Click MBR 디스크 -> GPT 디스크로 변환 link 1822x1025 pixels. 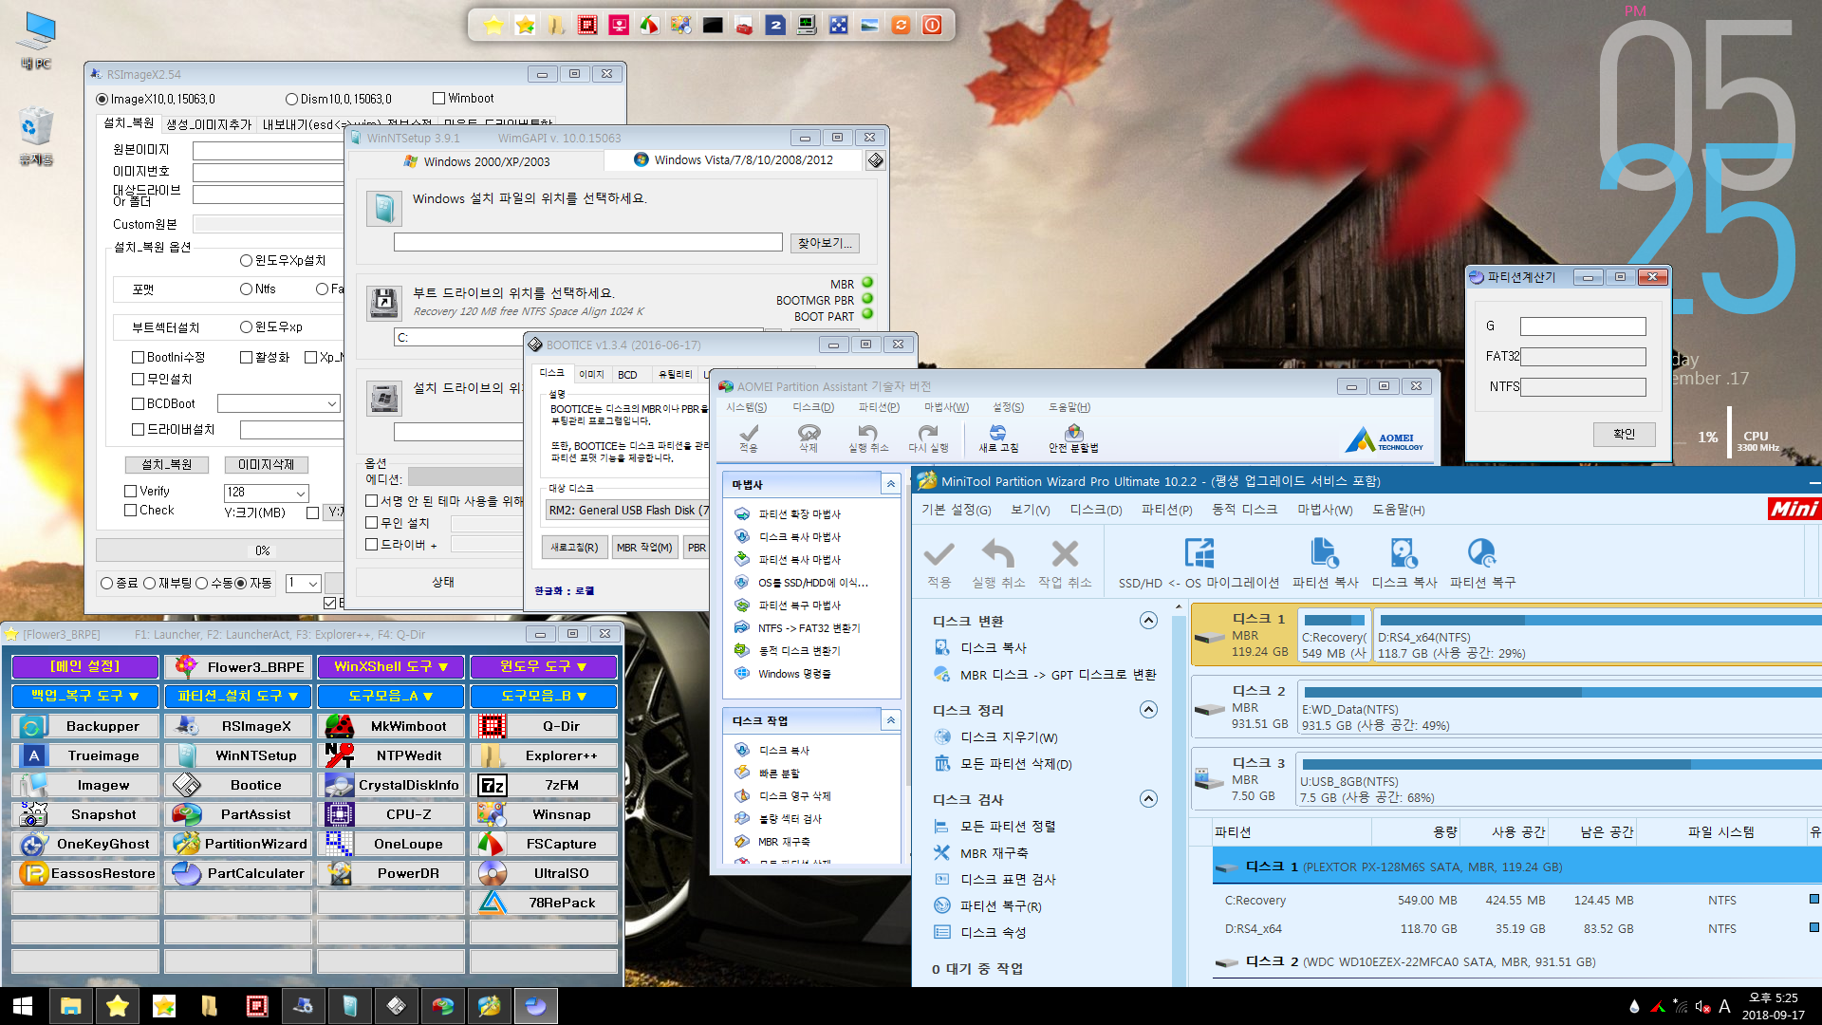point(1058,675)
